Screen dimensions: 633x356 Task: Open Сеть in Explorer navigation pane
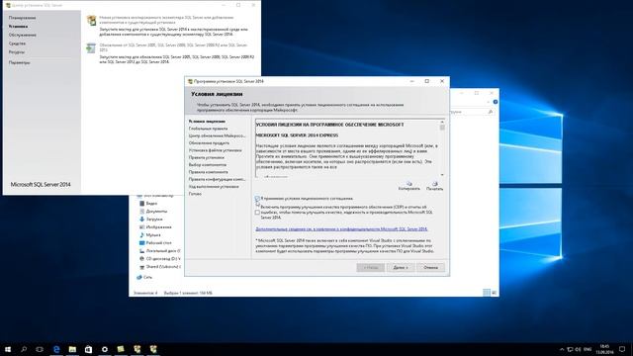coord(144,277)
